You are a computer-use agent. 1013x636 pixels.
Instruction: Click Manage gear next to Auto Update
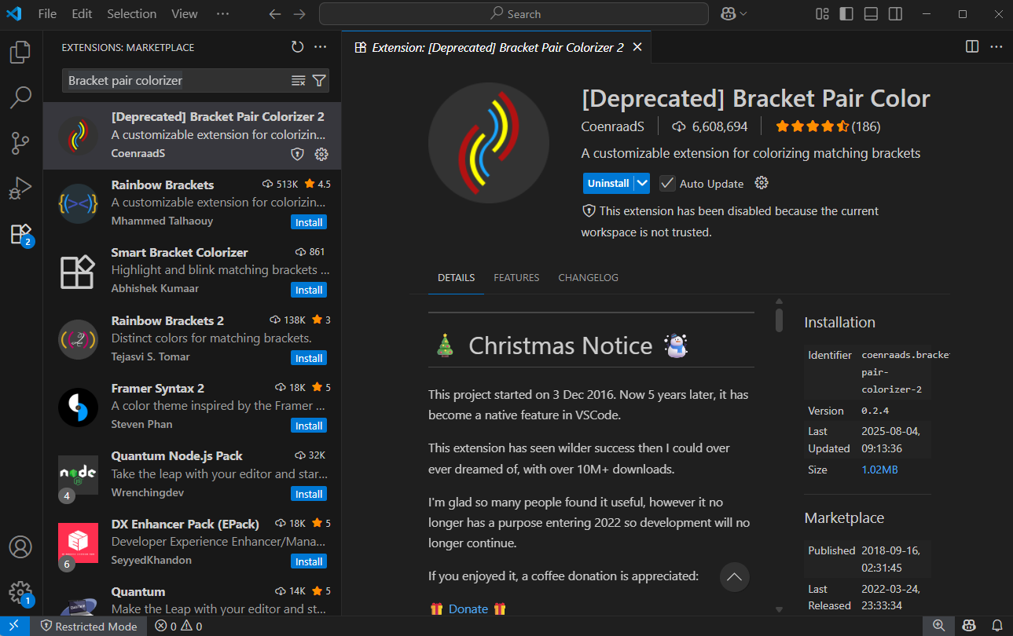click(761, 183)
